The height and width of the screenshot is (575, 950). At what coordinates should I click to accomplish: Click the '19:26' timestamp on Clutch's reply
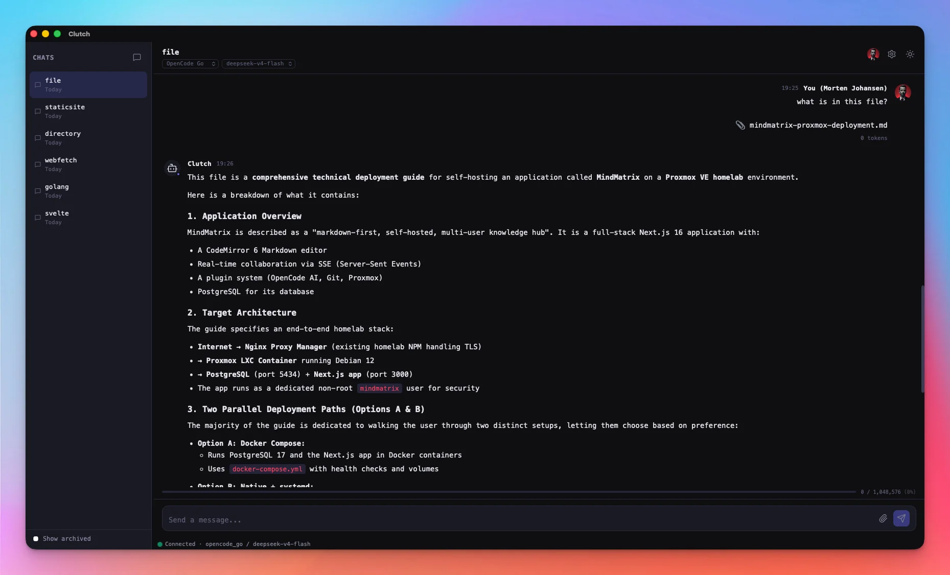(225, 164)
